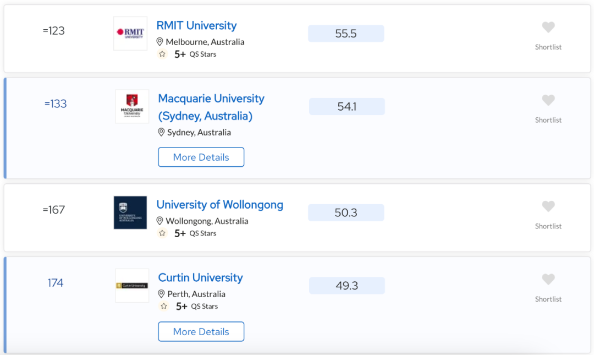Viewport: 594px width, 355px height.
Task: Click the location pin beside Perth, Australia
Action: 161,294
